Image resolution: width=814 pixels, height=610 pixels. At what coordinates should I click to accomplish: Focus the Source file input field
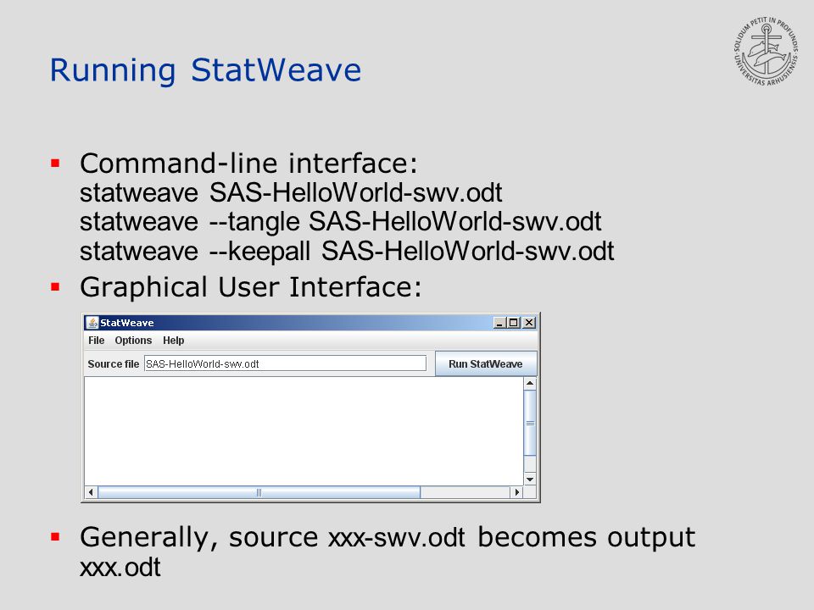(x=285, y=363)
